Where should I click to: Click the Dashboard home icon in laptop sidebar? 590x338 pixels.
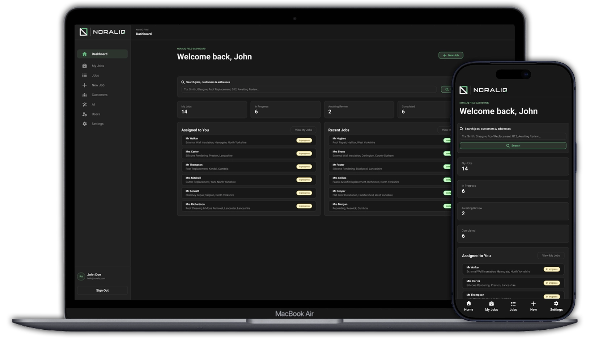point(84,54)
